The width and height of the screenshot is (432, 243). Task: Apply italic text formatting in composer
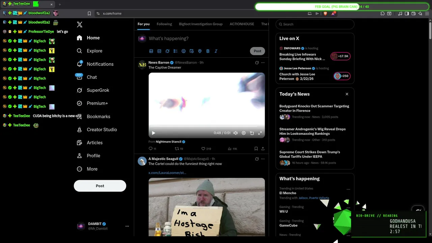tap(216, 51)
